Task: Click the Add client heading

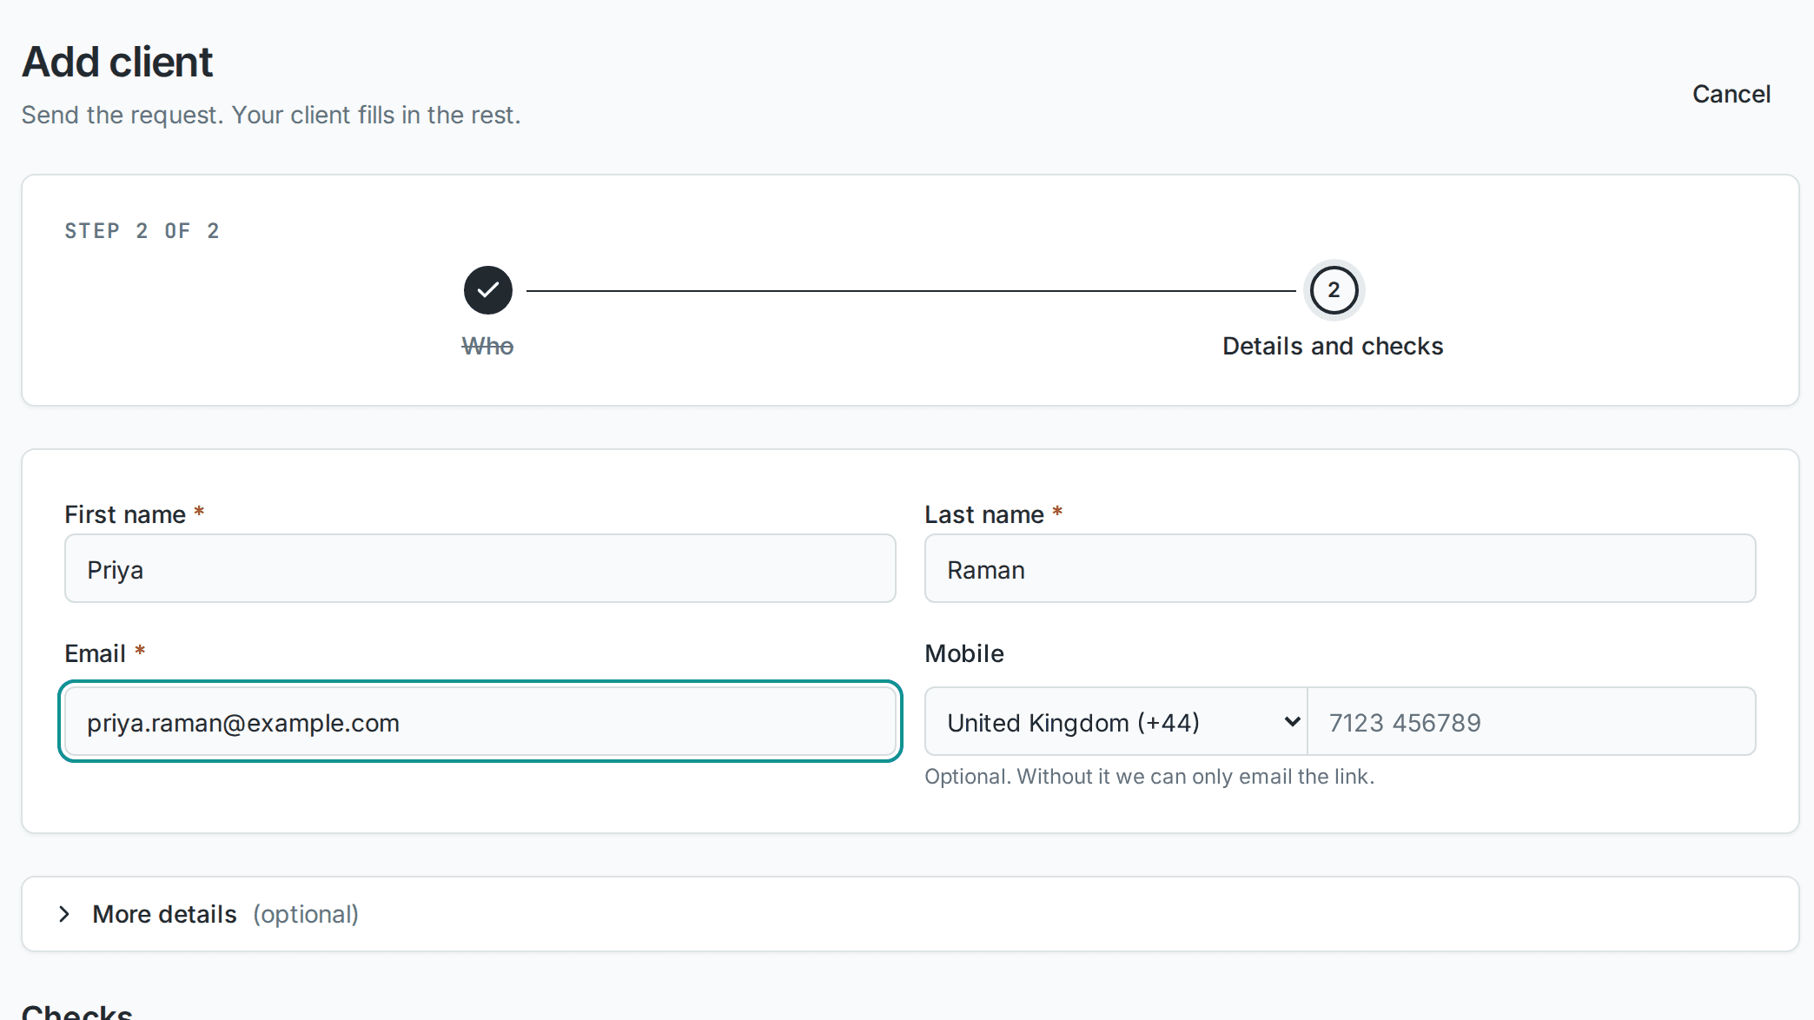Action: tap(117, 62)
